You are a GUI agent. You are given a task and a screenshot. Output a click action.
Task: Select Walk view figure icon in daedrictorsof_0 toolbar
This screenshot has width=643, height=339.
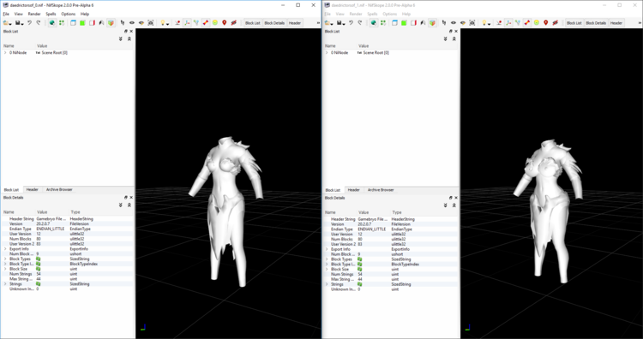101,23
